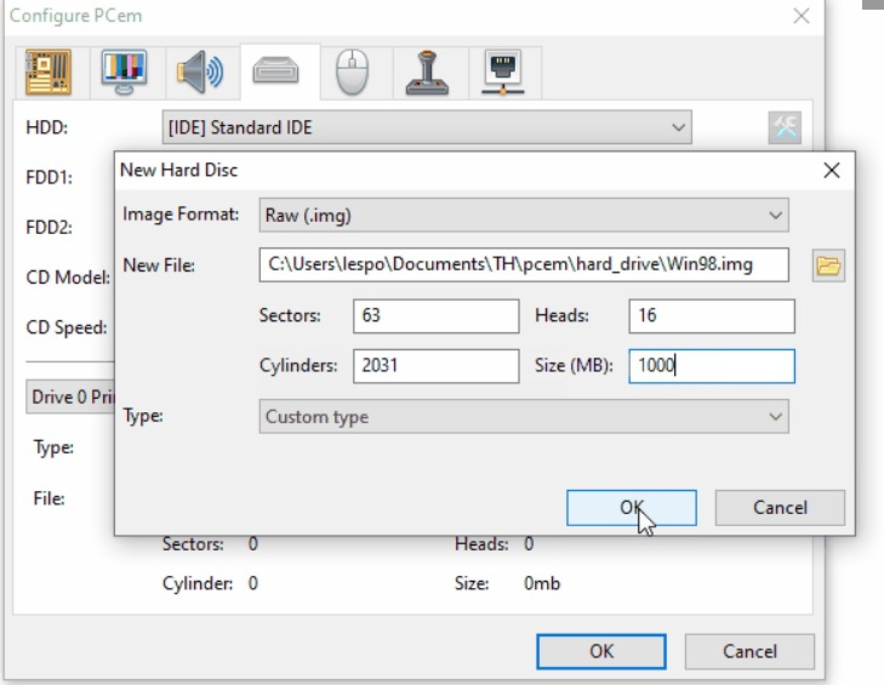
Task: Expand the Custom type dropdown
Action: click(x=524, y=416)
